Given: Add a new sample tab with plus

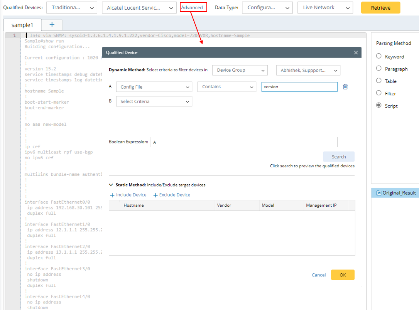Looking at the screenshot, I should (x=52, y=25).
